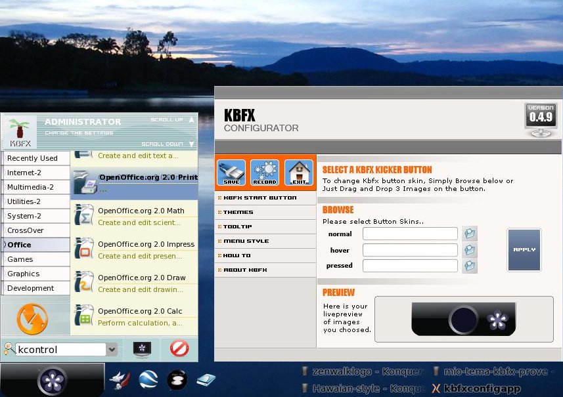
Task: Launch OpenOffice.org 2.0 Calc
Action: pyautogui.click(x=134, y=317)
